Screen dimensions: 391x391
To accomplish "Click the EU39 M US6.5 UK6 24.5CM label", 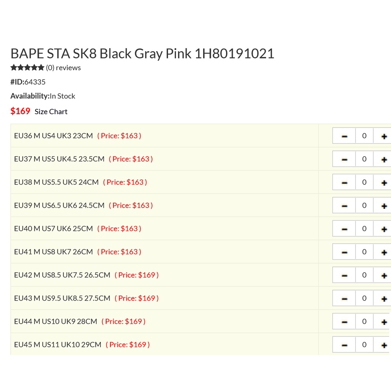I will tap(59, 205).
